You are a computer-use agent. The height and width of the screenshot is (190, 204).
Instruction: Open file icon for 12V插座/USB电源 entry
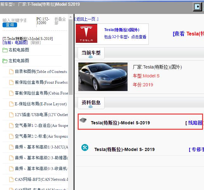(11, 115)
